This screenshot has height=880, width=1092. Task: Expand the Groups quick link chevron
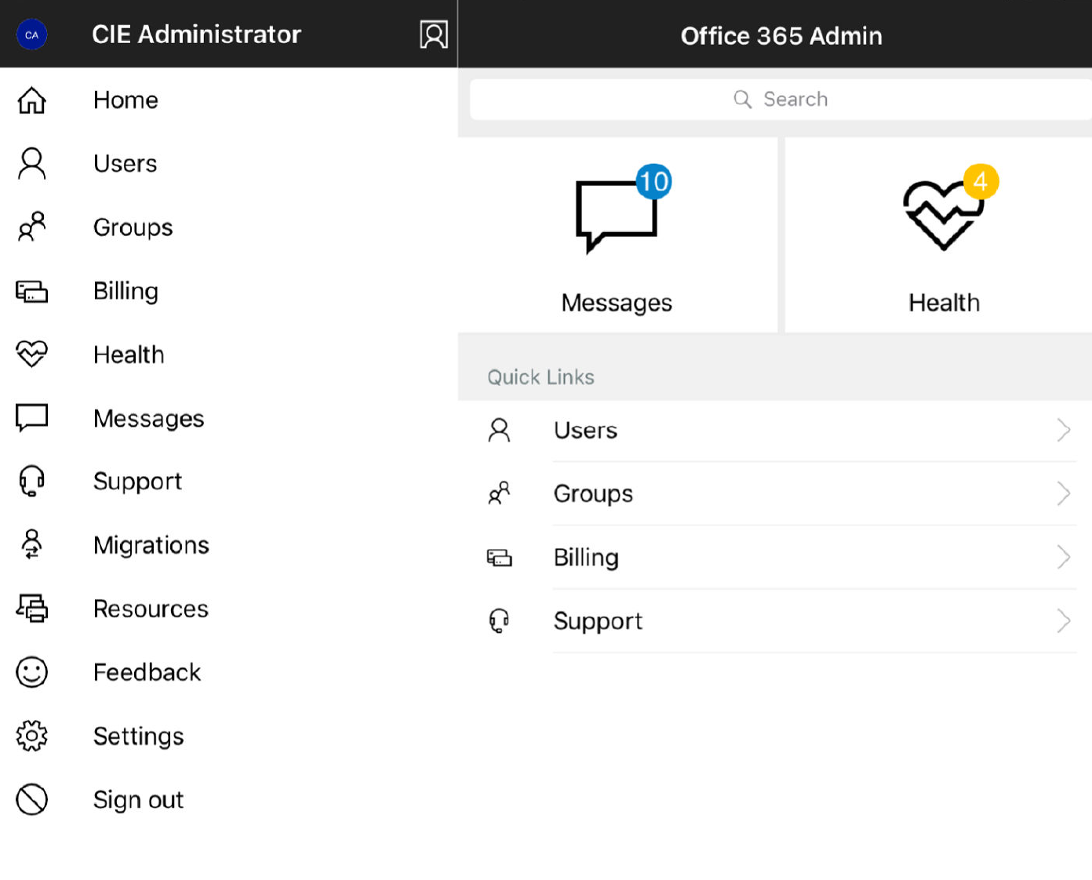click(x=1064, y=493)
